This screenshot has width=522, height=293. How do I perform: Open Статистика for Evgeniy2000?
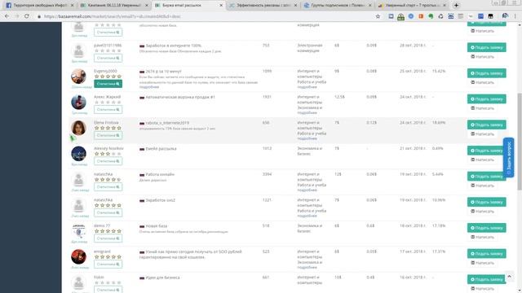[x=108, y=84]
